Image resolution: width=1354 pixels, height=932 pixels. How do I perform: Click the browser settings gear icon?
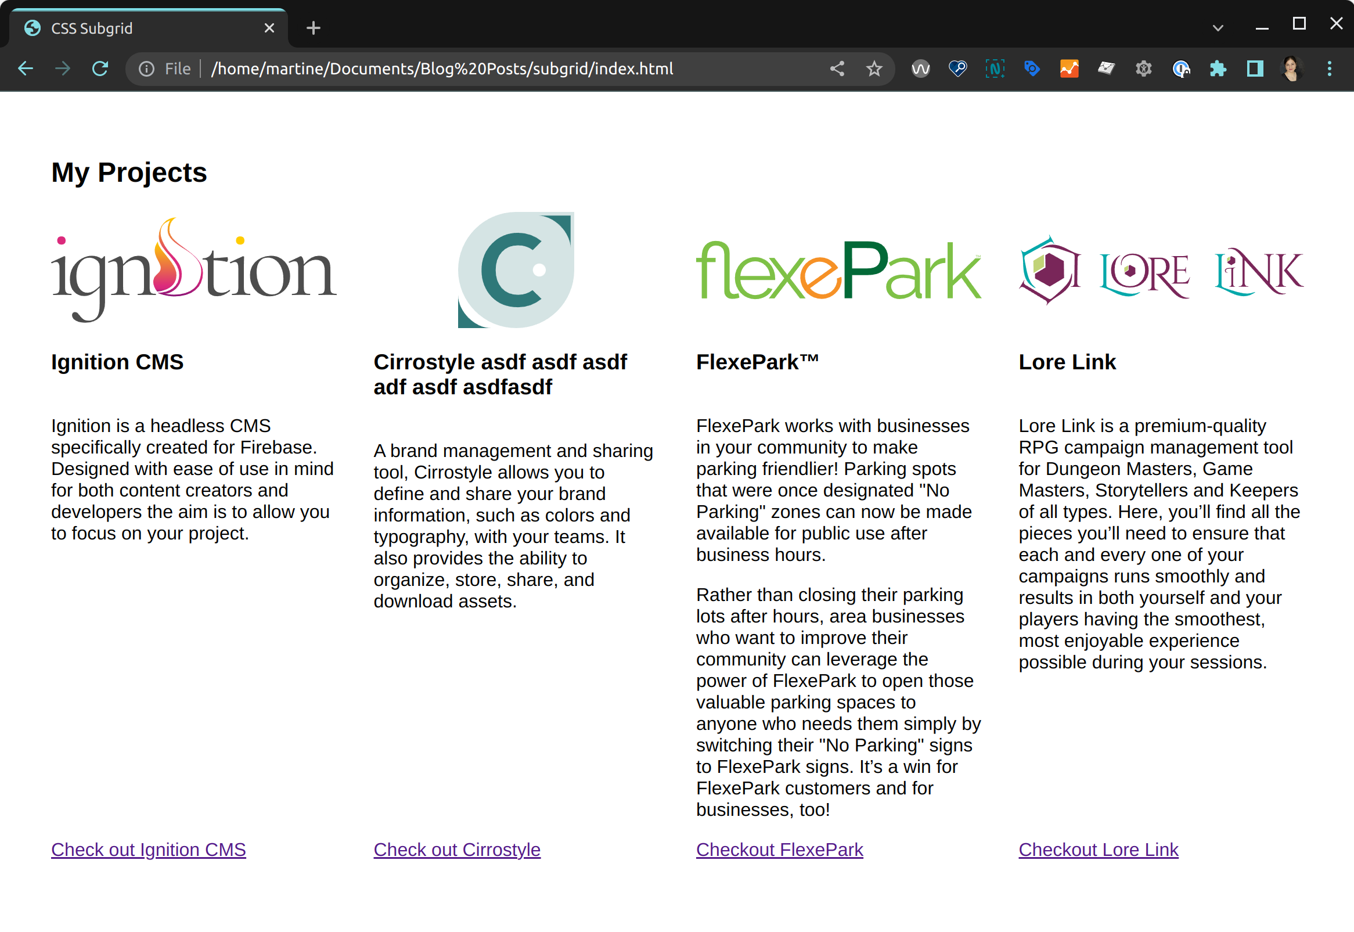point(1143,69)
